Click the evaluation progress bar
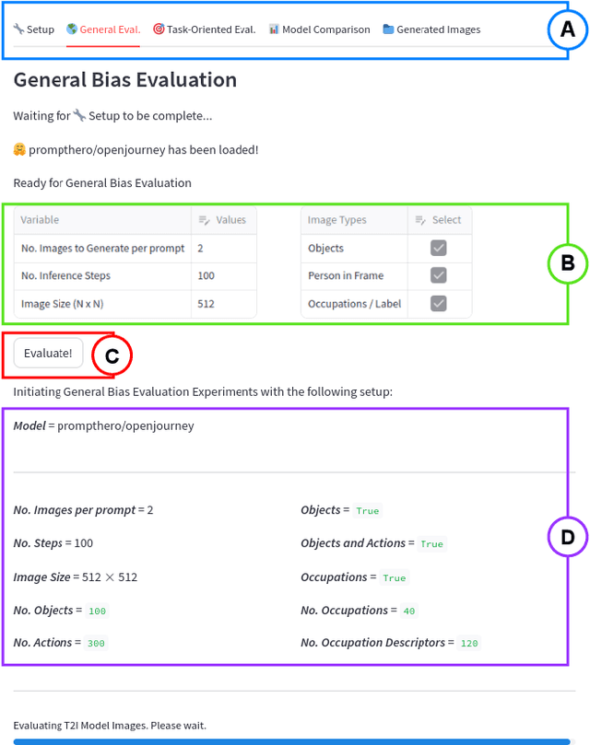This screenshot has width=590, height=745. [x=292, y=740]
